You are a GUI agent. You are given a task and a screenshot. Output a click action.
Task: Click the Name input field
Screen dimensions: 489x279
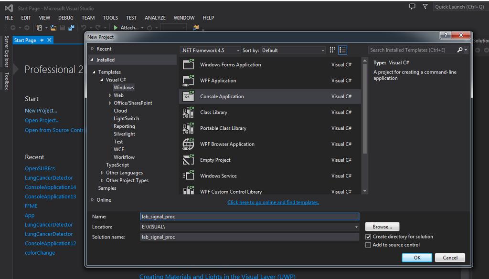coord(249,217)
